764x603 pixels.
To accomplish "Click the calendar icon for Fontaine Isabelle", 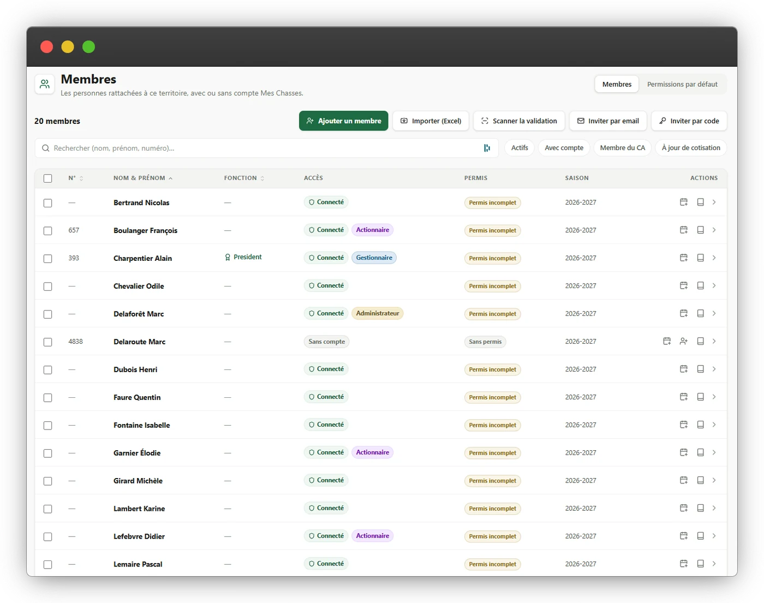I will tap(684, 425).
